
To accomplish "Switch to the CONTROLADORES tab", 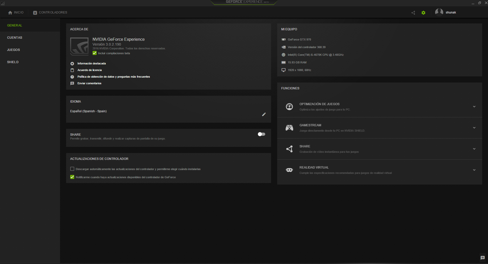I will [x=50, y=12].
